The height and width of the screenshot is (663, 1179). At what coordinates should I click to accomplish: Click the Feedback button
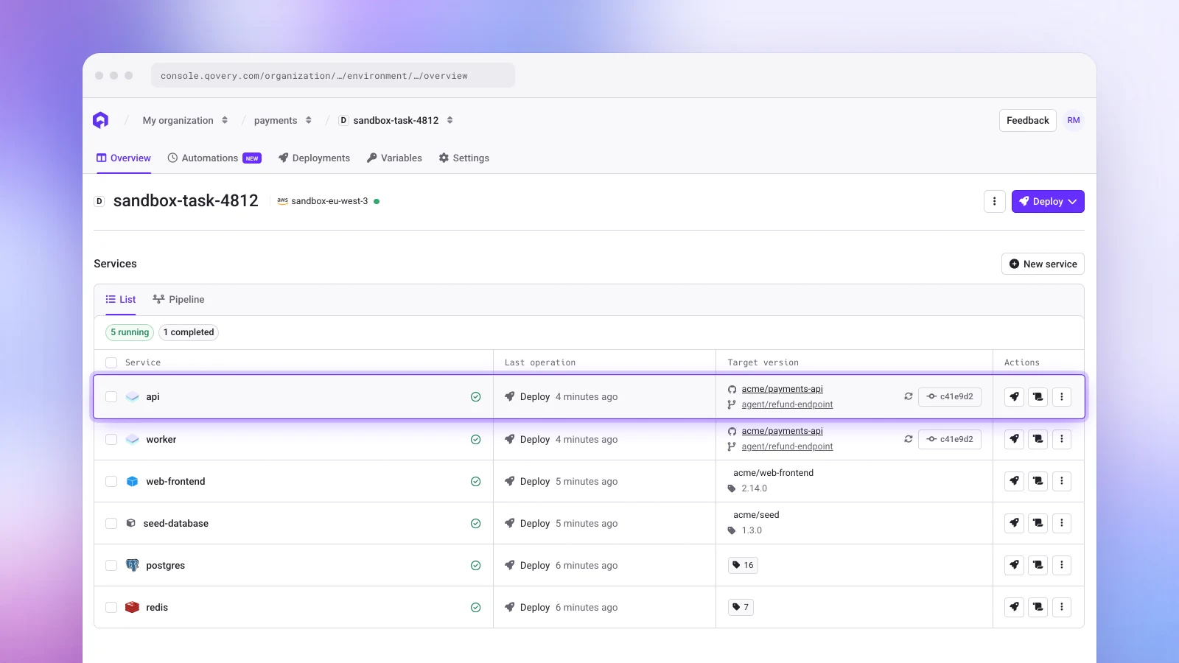(x=1028, y=120)
